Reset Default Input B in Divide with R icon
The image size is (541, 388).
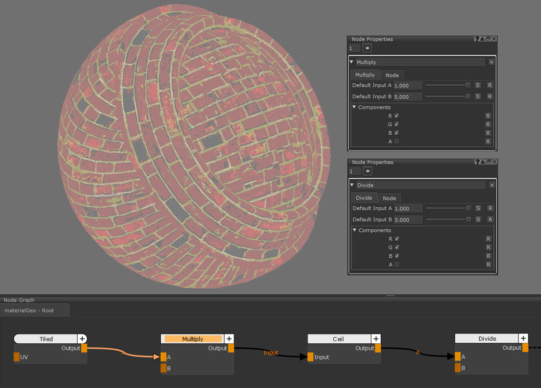[x=490, y=219]
